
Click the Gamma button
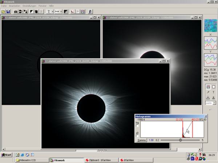click(x=142, y=140)
